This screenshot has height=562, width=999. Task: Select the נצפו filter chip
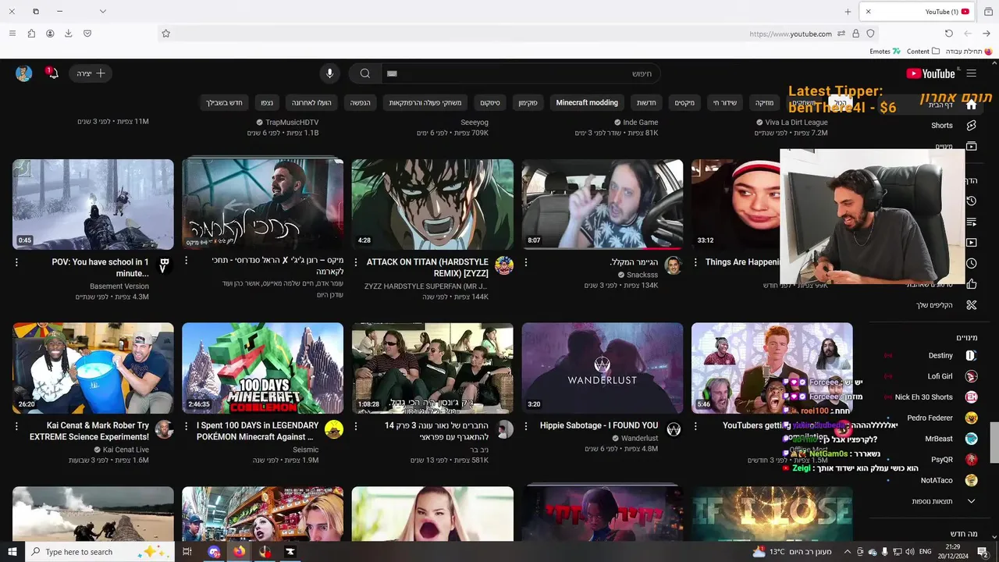coord(267,102)
